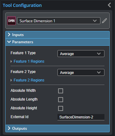The image size is (115, 136).
Task: Click the Inputs section chevron icon
Action: click(x=9, y=34)
